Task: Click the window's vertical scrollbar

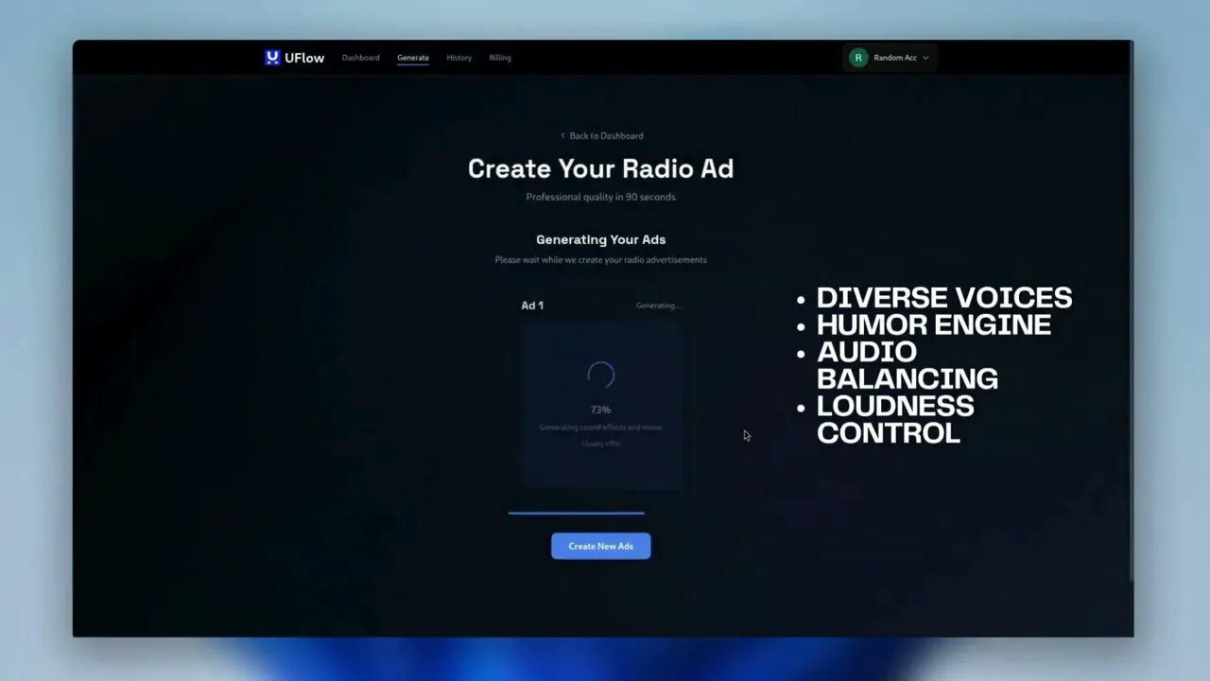Action: pyautogui.click(x=1131, y=312)
